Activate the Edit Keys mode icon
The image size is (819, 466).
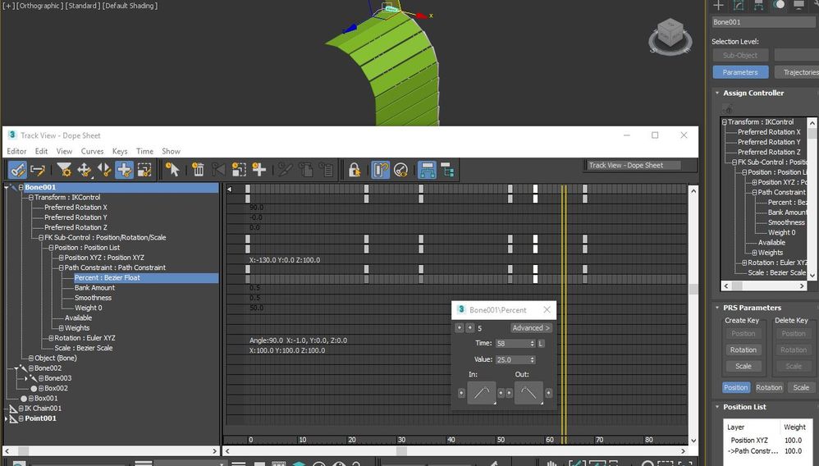(x=18, y=170)
